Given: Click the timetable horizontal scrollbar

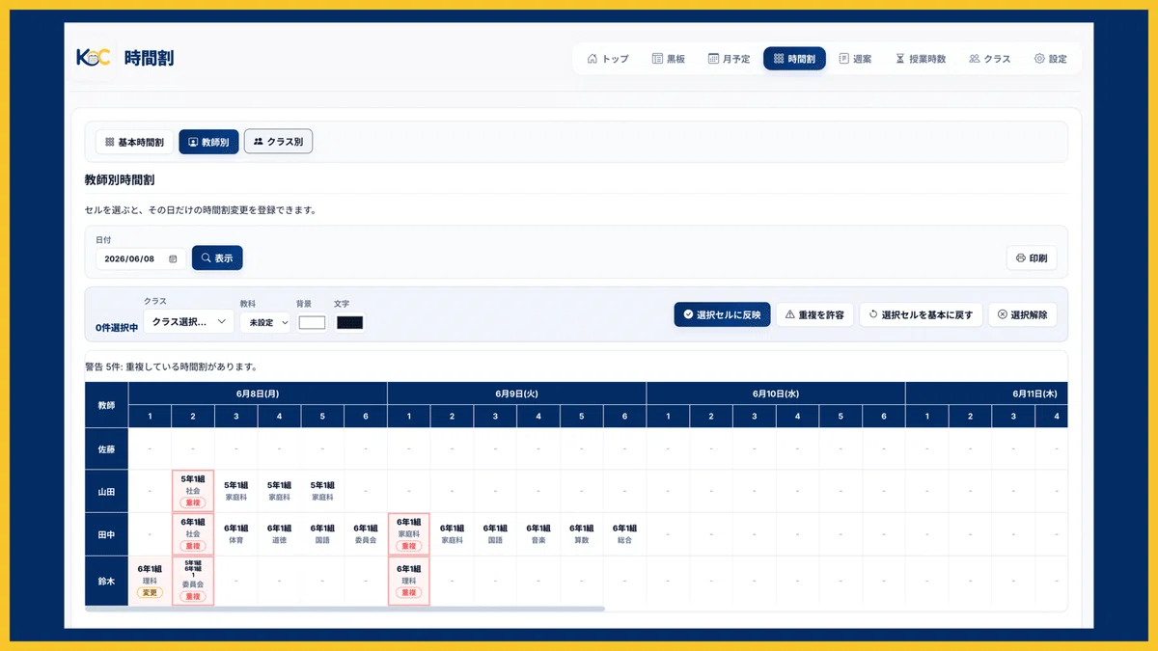Looking at the screenshot, I should [345, 609].
